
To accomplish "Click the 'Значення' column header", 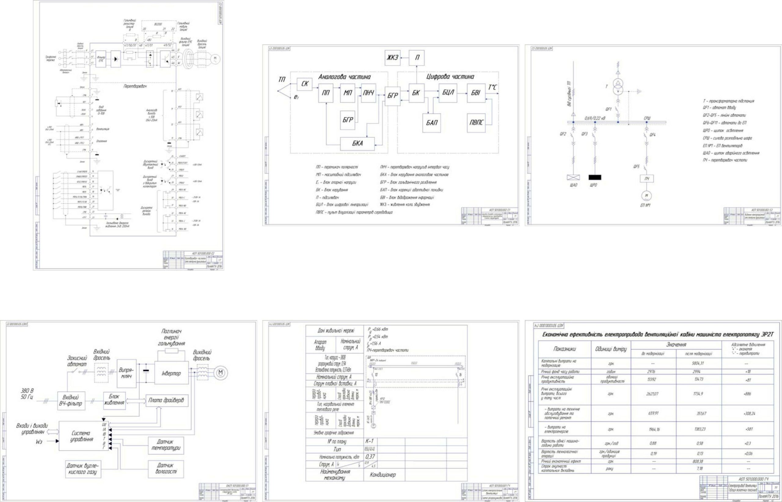I will point(676,345).
